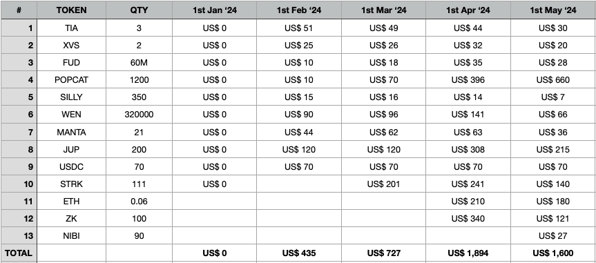The image size is (596, 263).
Task: Select May total US$ 1,600
Action: tap(553, 253)
